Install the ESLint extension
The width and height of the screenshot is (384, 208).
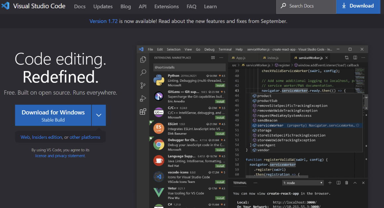pos(220,134)
